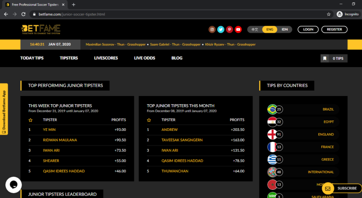
Task: Open GREECE tips by country
Action: coord(328,159)
